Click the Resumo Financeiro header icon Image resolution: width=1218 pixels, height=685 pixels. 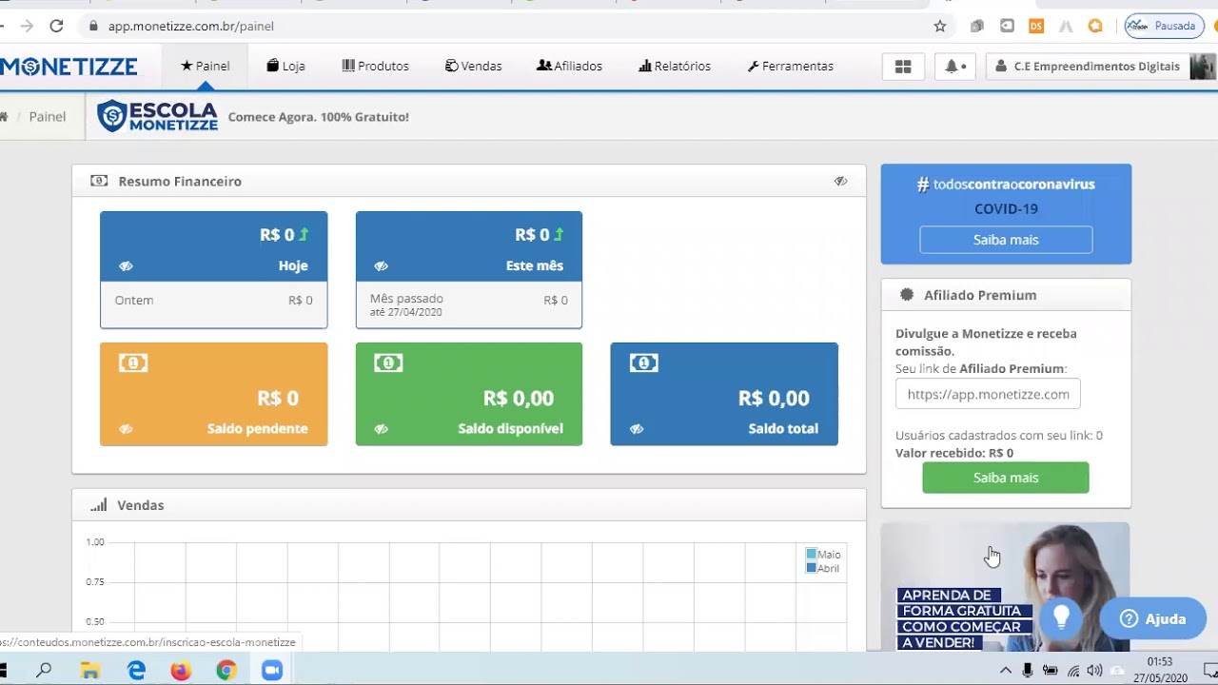click(x=99, y=181)
